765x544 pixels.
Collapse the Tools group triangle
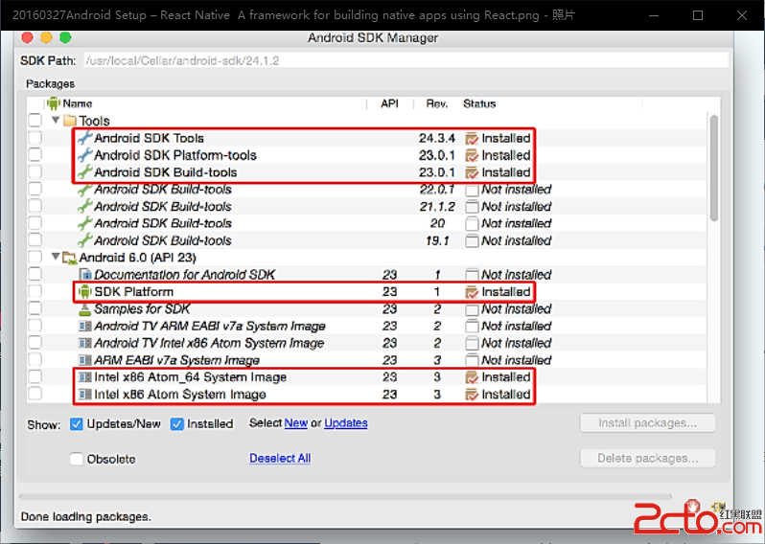(56, 120)
